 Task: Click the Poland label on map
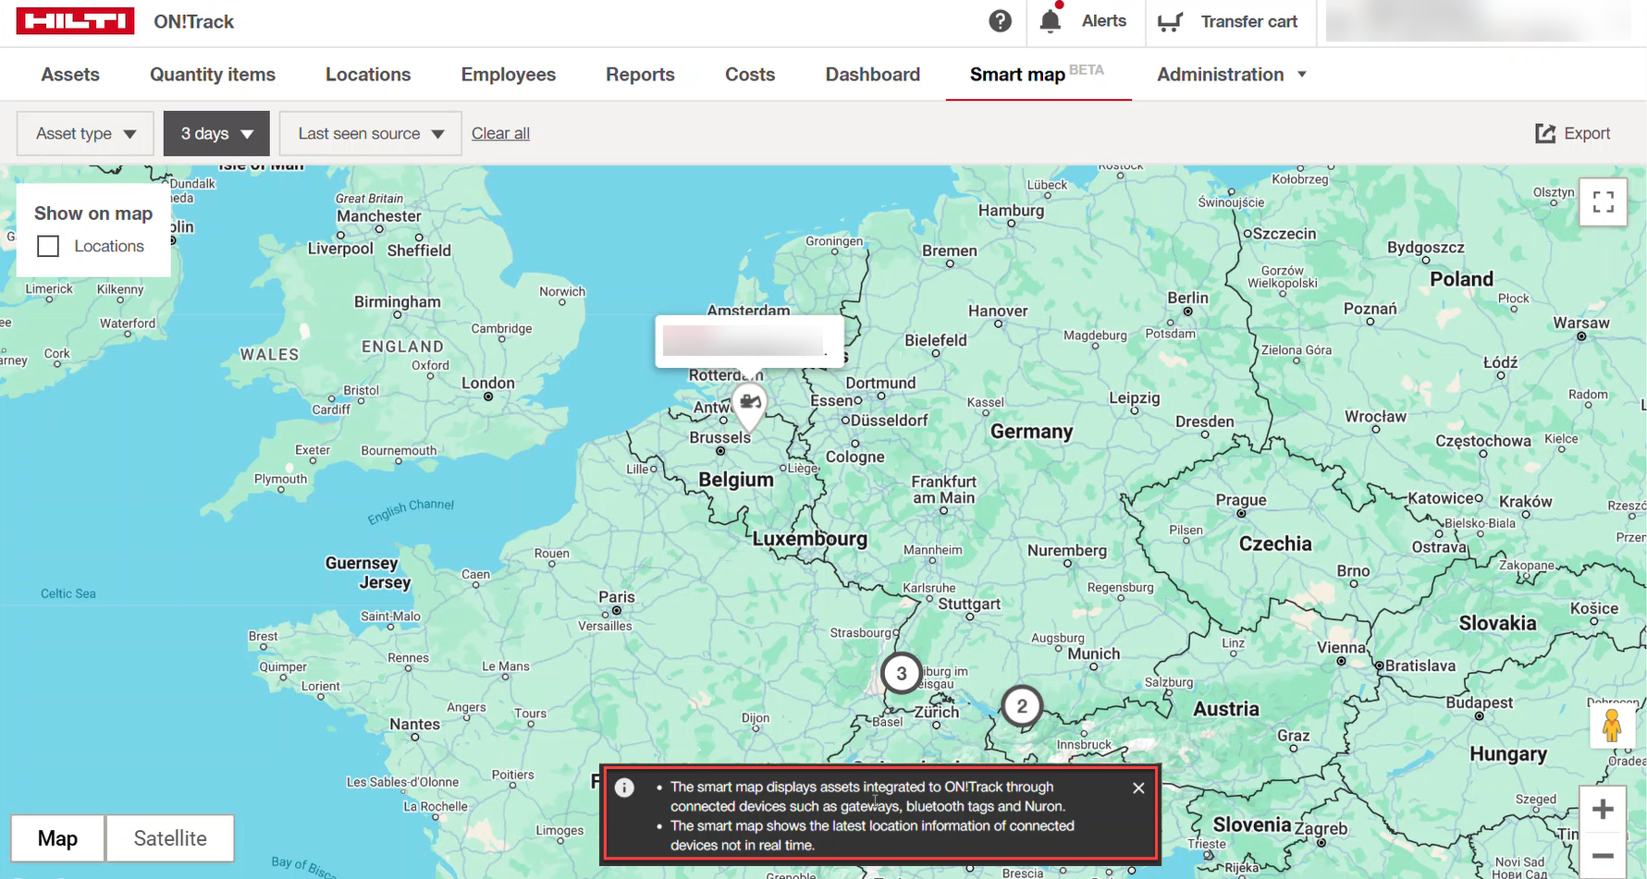coord(1461,279)
